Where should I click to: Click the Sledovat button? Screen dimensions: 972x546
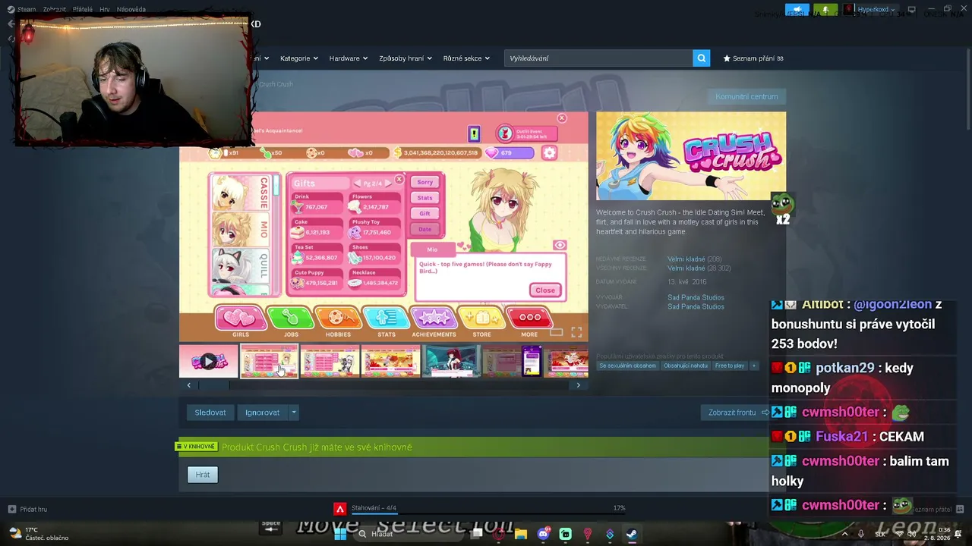[210, 413]
